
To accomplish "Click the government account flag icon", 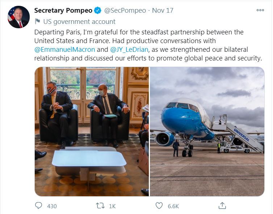I will coord(37,22).
